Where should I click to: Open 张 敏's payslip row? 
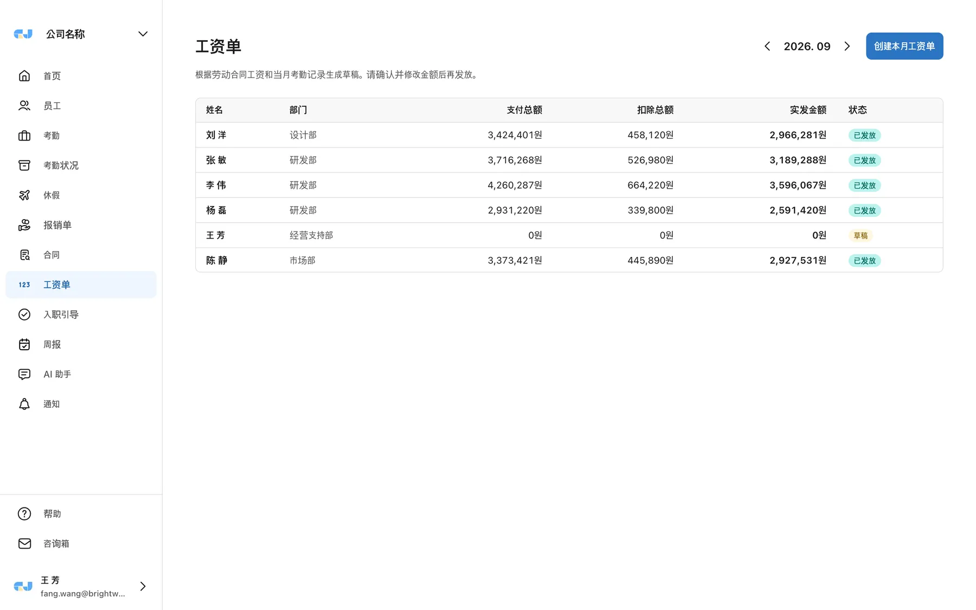[569, 160]
